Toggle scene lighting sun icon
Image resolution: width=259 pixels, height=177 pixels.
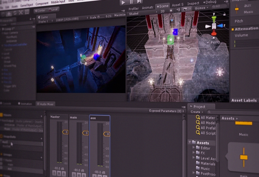click(x=171, y=11)
